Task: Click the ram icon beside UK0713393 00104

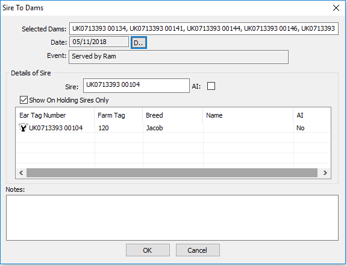Action: 23,127
